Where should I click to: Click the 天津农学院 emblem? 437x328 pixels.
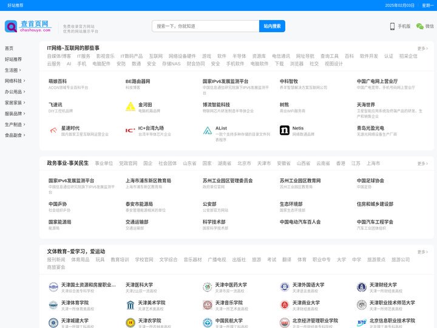click(130, 323)
